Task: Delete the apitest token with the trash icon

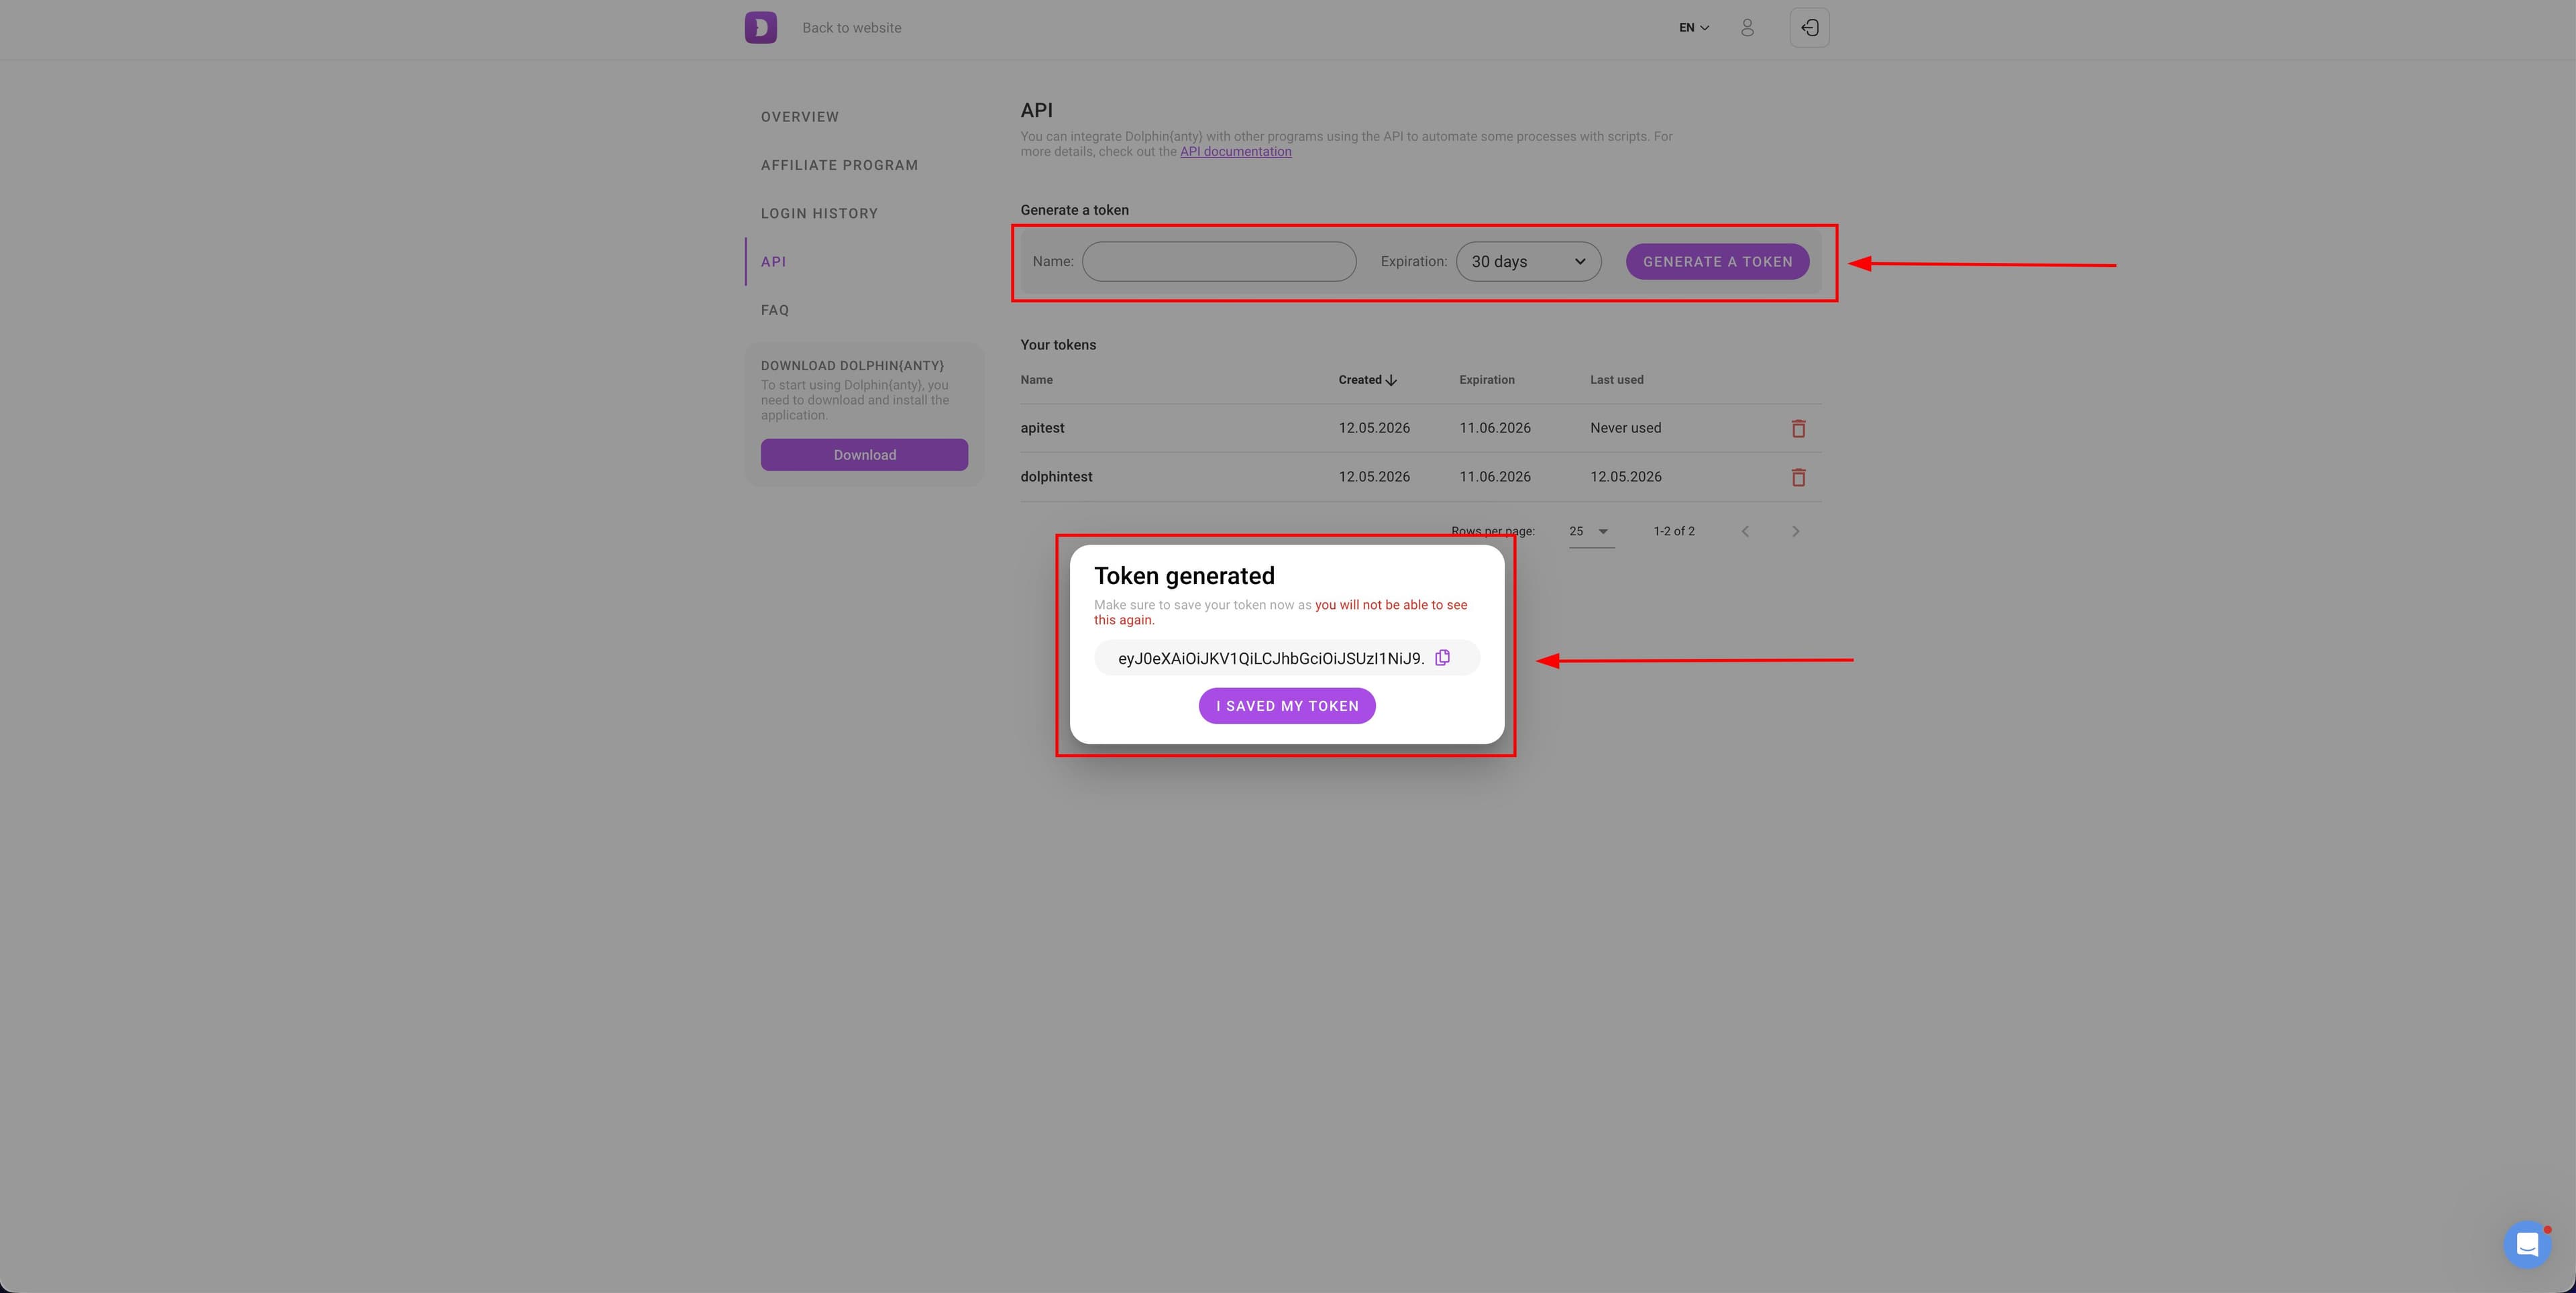Action: click(1798, 428)
